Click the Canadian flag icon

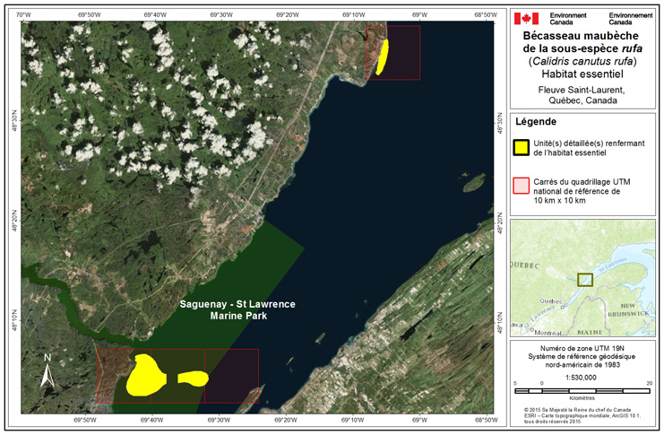point(526,18)
